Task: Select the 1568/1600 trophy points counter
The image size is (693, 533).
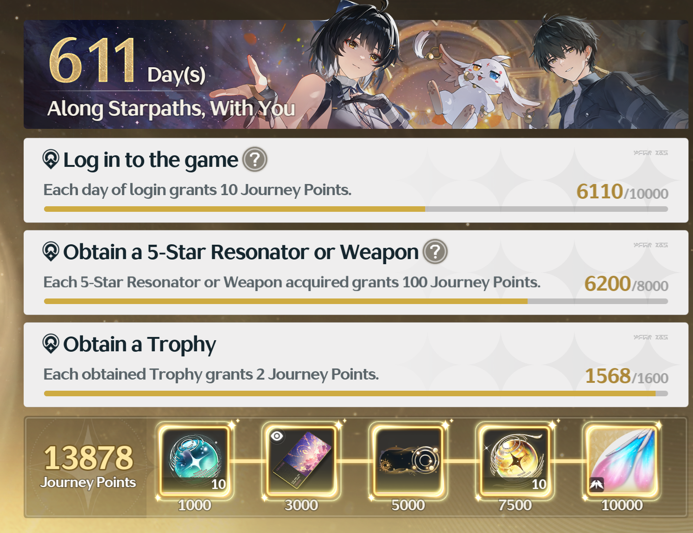Action: (626, 376)
